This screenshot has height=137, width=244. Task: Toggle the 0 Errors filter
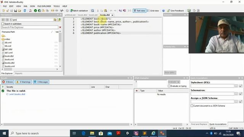tap(8, 82)
